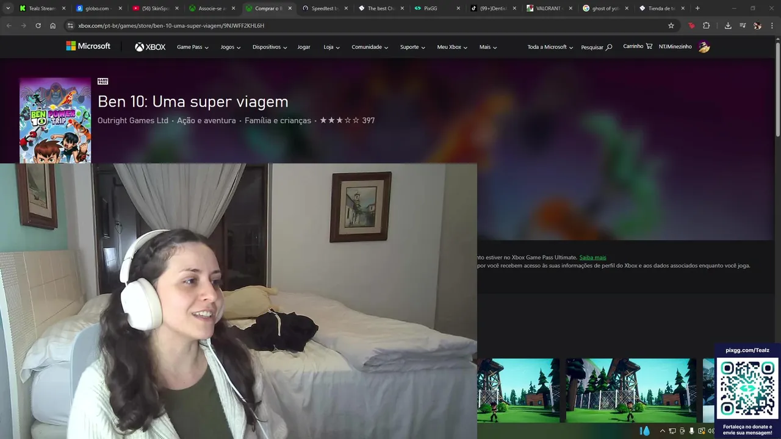This screenshot has width=781, height=439.
Task: Open red extension icon in toolbar
Action: click(691, 26)
